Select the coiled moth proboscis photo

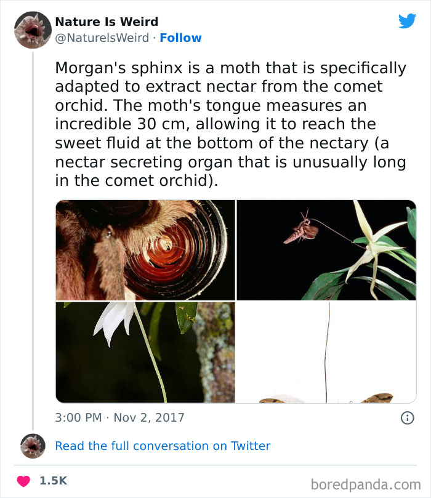coord(145,249)
